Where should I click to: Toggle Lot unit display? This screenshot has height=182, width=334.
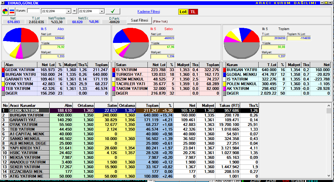tap(183, 12)
